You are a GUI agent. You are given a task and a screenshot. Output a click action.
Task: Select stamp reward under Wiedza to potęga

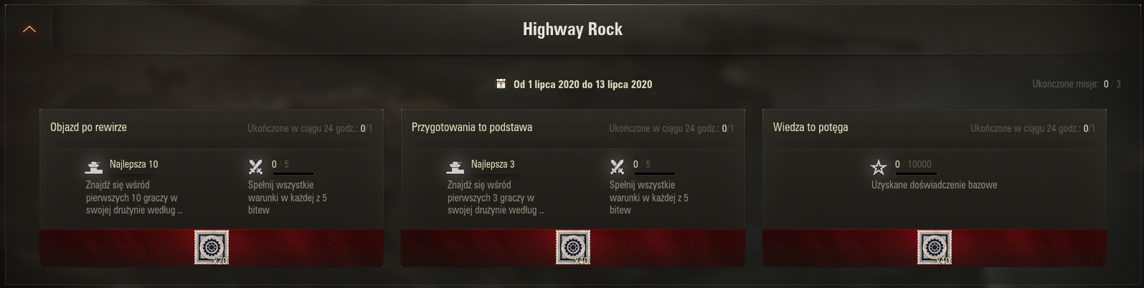[935, 247]
